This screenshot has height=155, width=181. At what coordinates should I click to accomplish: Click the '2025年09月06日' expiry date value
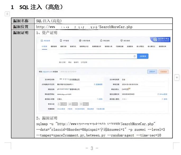(x=128, y=94)
